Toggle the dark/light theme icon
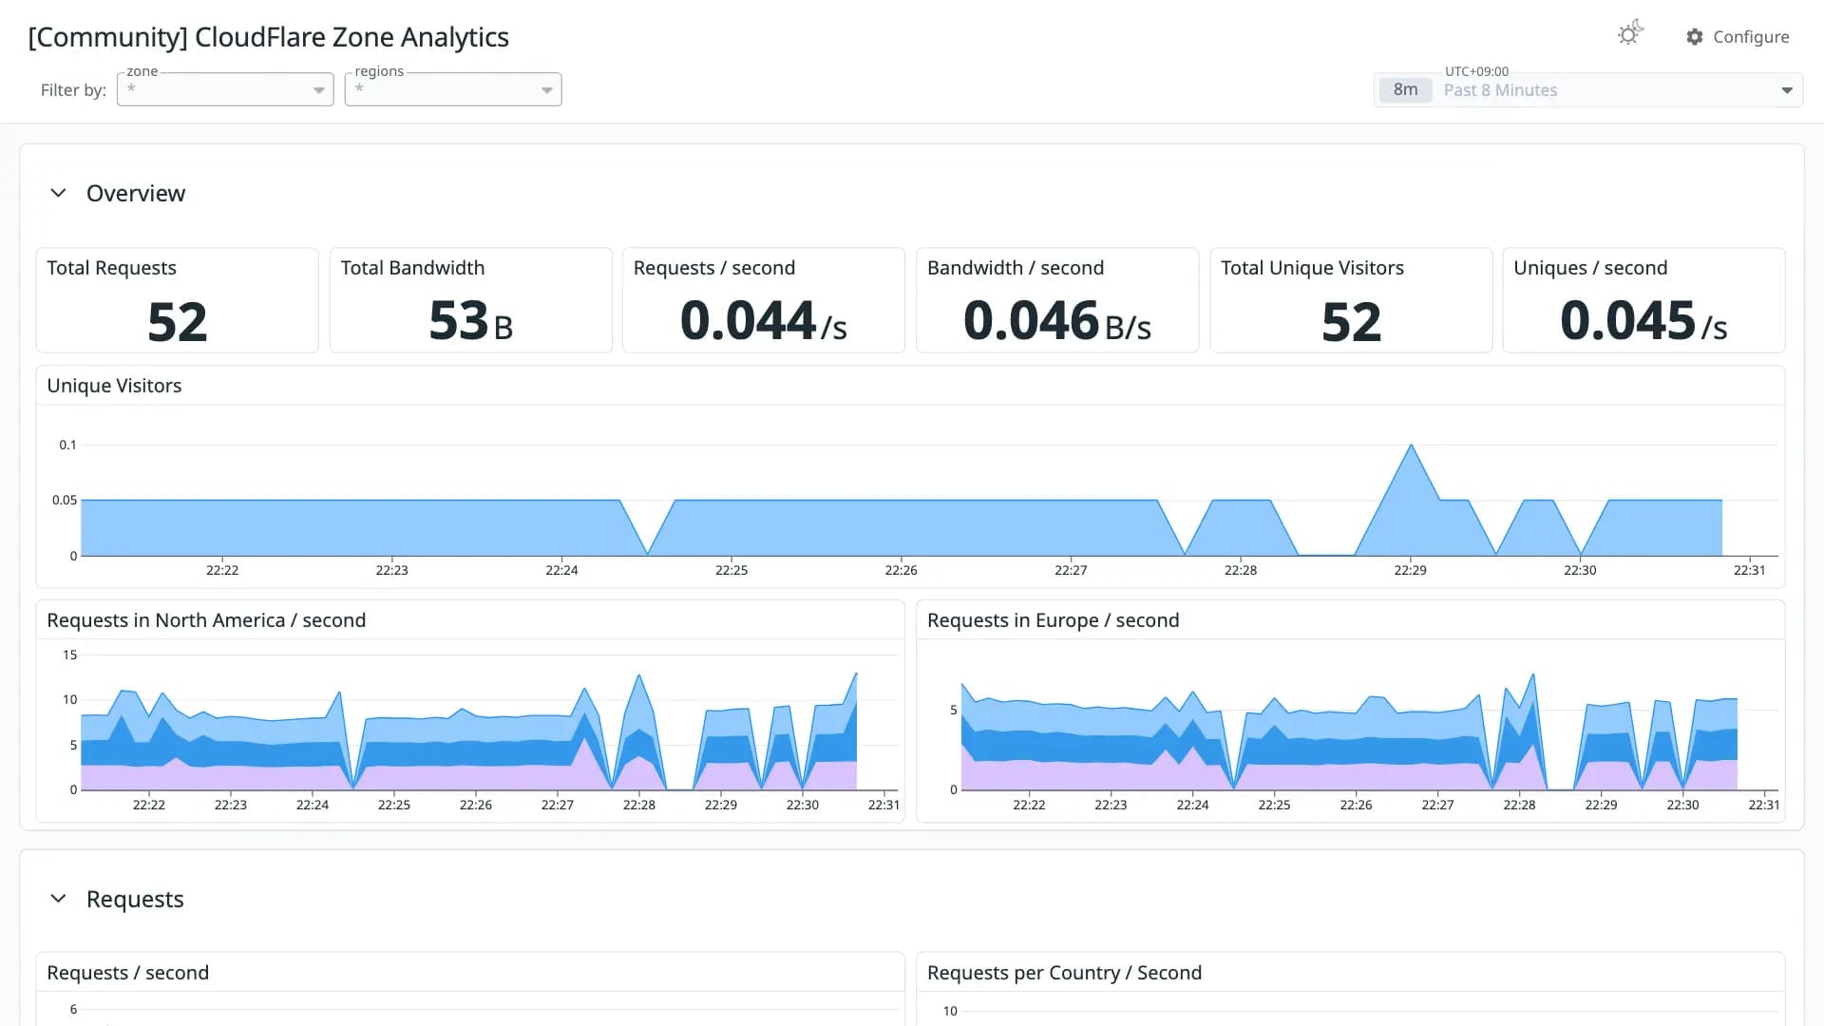This screenshot has width=1824, height=1026. 1630,34
